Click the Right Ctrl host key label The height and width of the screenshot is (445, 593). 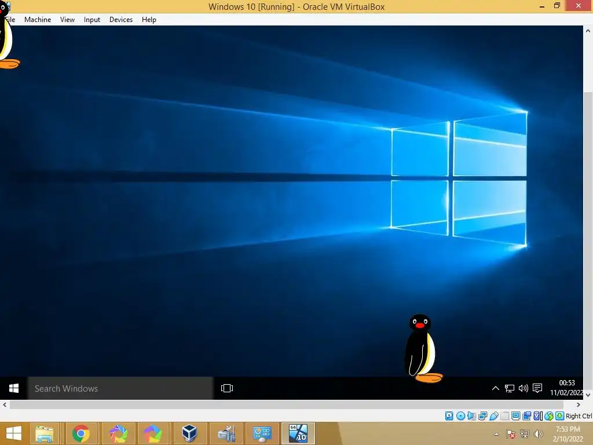(579, 416)
